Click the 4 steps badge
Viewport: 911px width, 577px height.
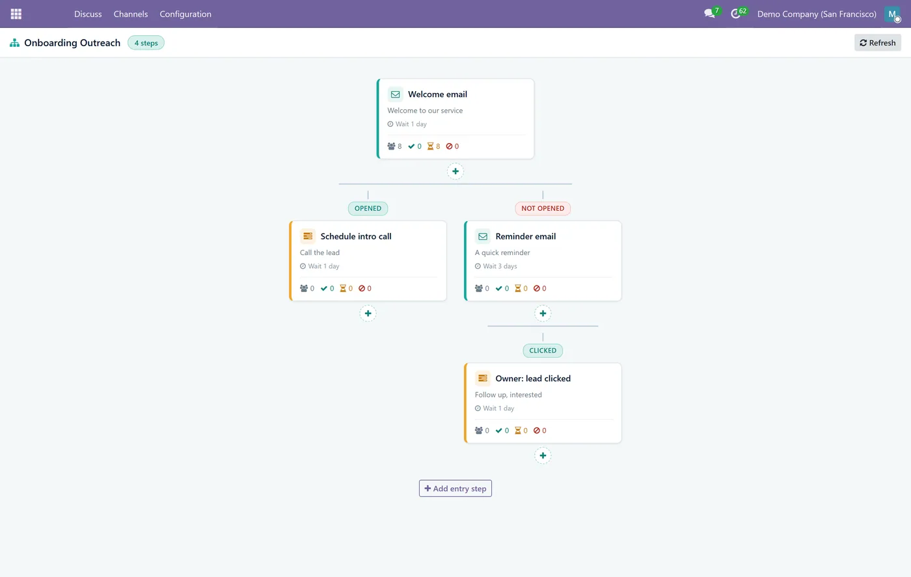(x=146, y=43)
